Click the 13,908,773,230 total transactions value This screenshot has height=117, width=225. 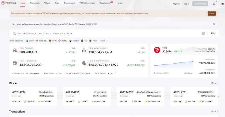(30, 65)
